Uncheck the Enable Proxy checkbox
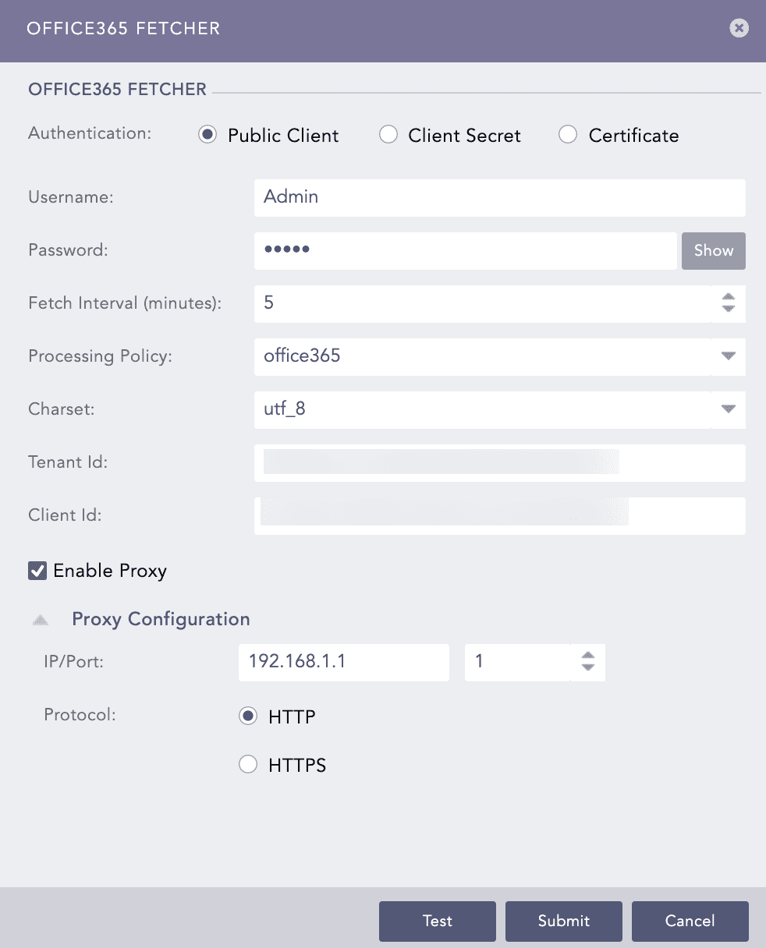The height and width of the screenshot is (948, 766). point(37,571)
